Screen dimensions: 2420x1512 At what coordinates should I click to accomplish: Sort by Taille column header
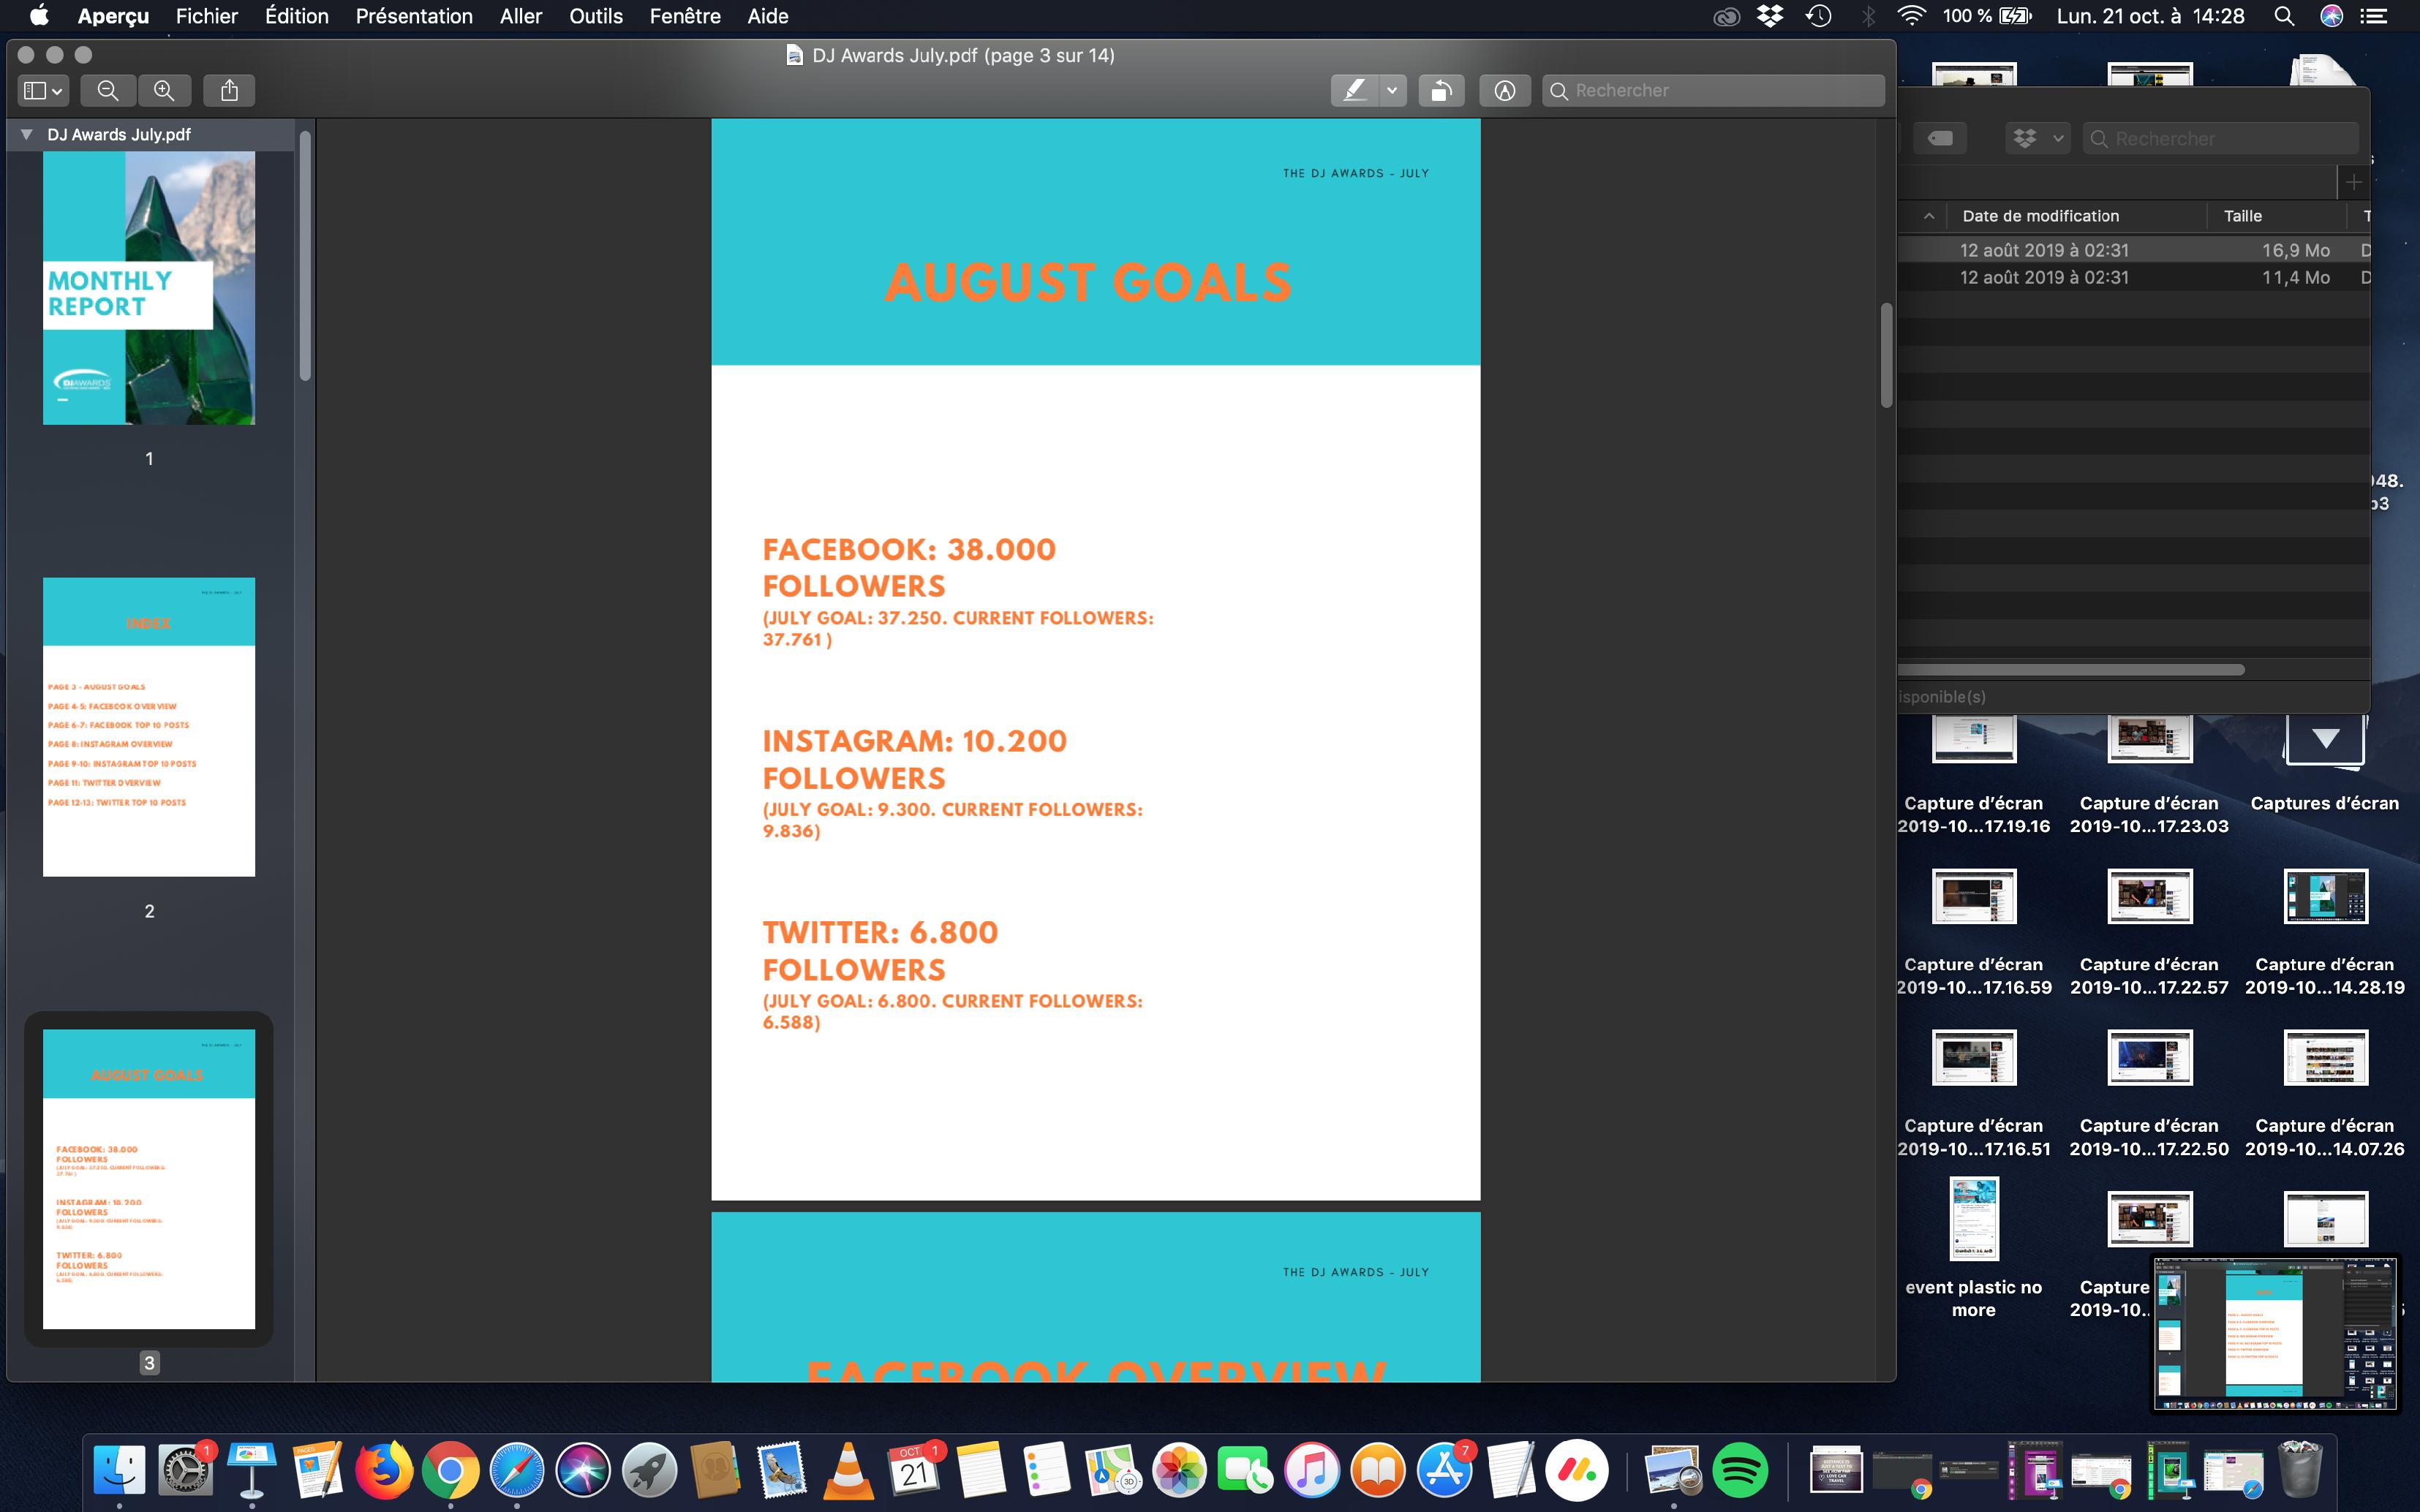(2242, 216)
